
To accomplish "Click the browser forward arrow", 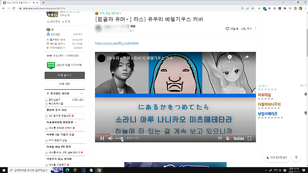I will click(8, 8).
